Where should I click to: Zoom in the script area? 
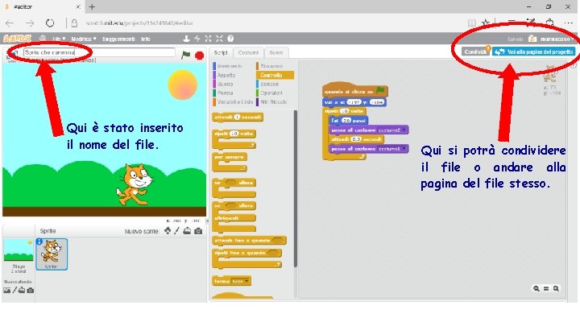coord(556,289)
